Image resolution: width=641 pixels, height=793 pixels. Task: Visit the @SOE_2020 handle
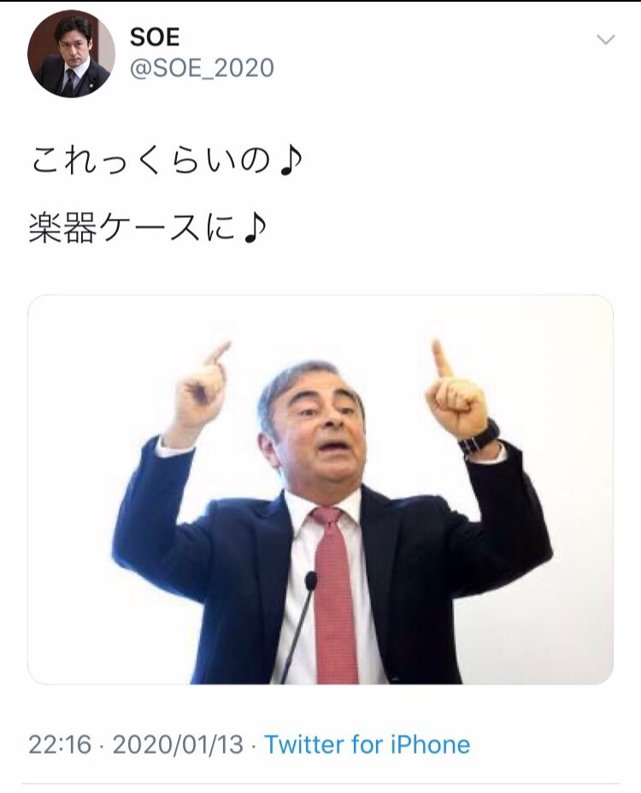pos(202,68)
